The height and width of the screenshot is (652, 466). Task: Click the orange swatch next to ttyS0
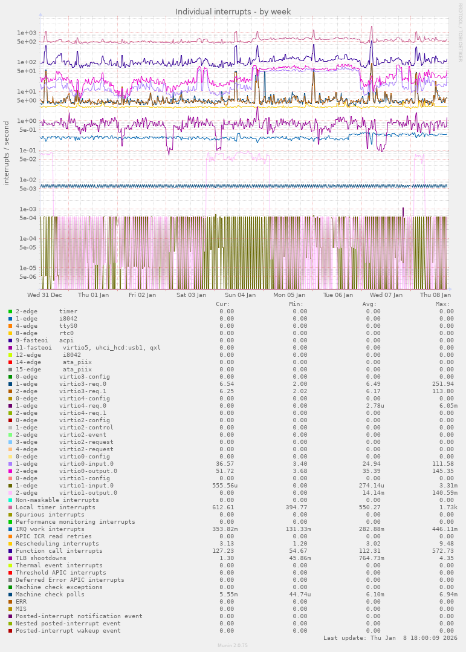click(x=10, y=326)
